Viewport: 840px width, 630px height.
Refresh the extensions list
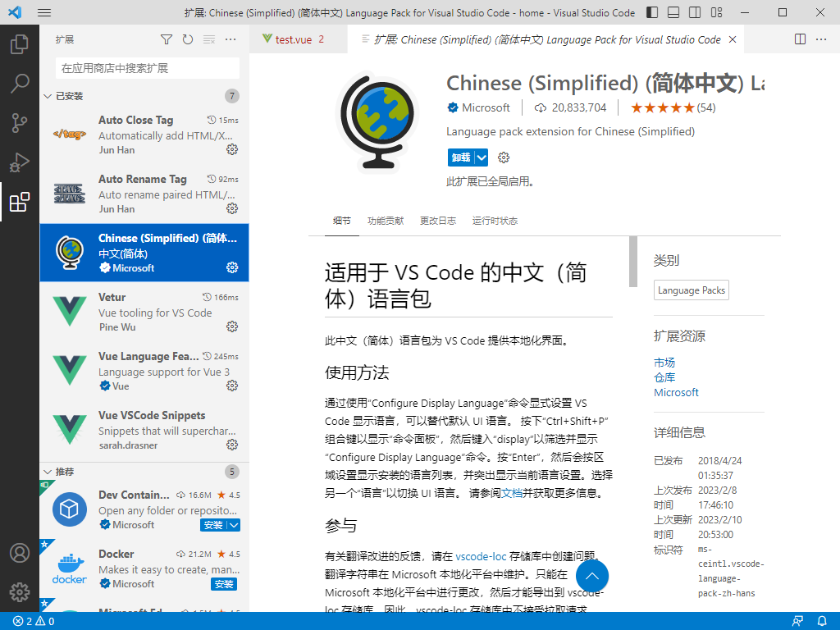point(188,39)
